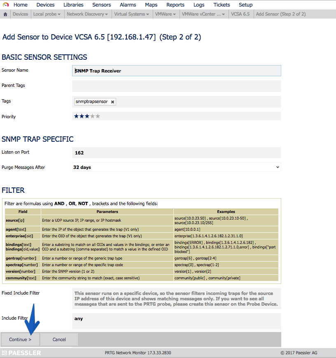
Task: Open the Tickets menu
Action: [222, 5]
